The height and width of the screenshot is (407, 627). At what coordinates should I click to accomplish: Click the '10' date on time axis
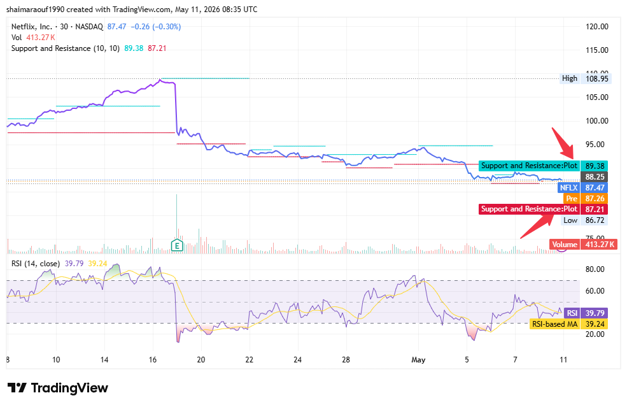point(56,360)
